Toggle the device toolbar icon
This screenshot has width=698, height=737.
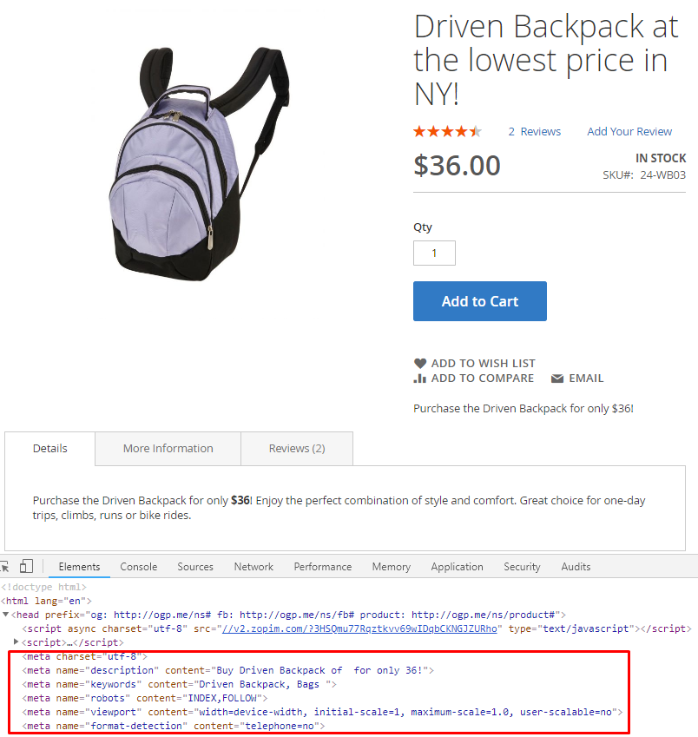pyautogui.click(x=26, y=566)
